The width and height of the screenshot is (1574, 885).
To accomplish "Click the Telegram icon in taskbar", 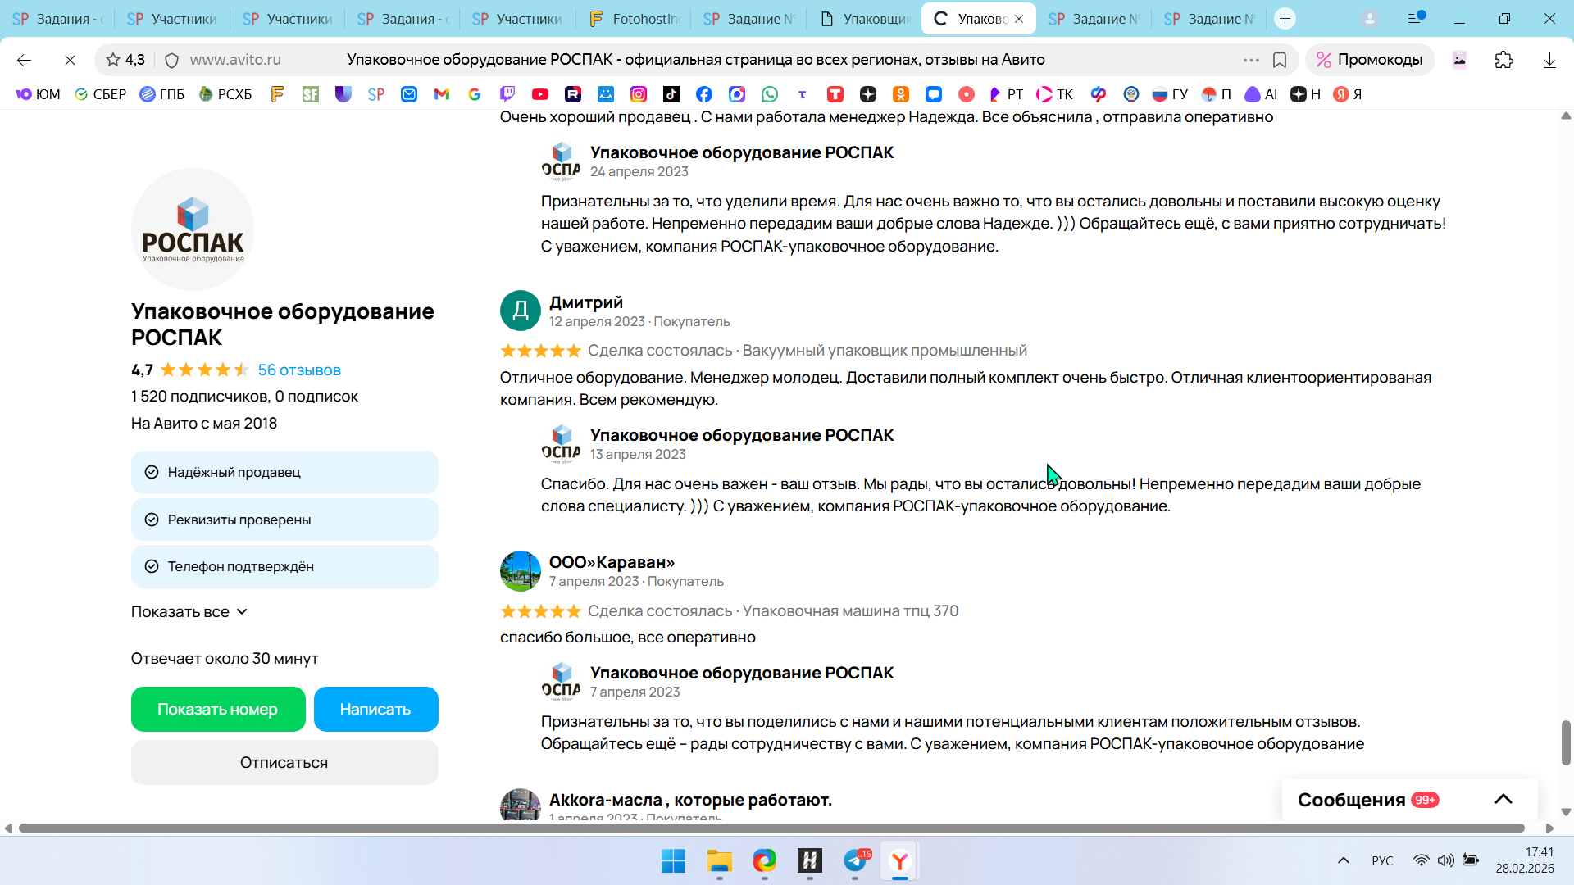I will [x=854, y=860].
